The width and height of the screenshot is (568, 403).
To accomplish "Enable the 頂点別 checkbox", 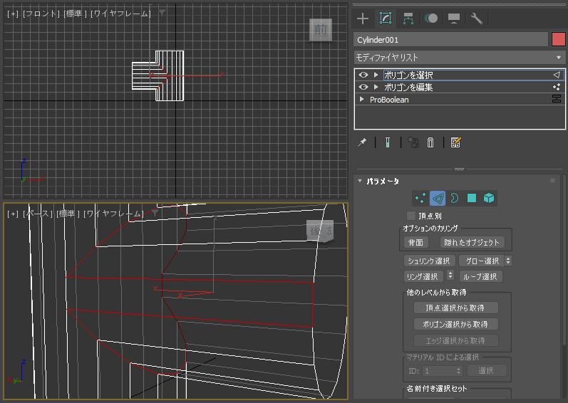I will coord(410,216).
